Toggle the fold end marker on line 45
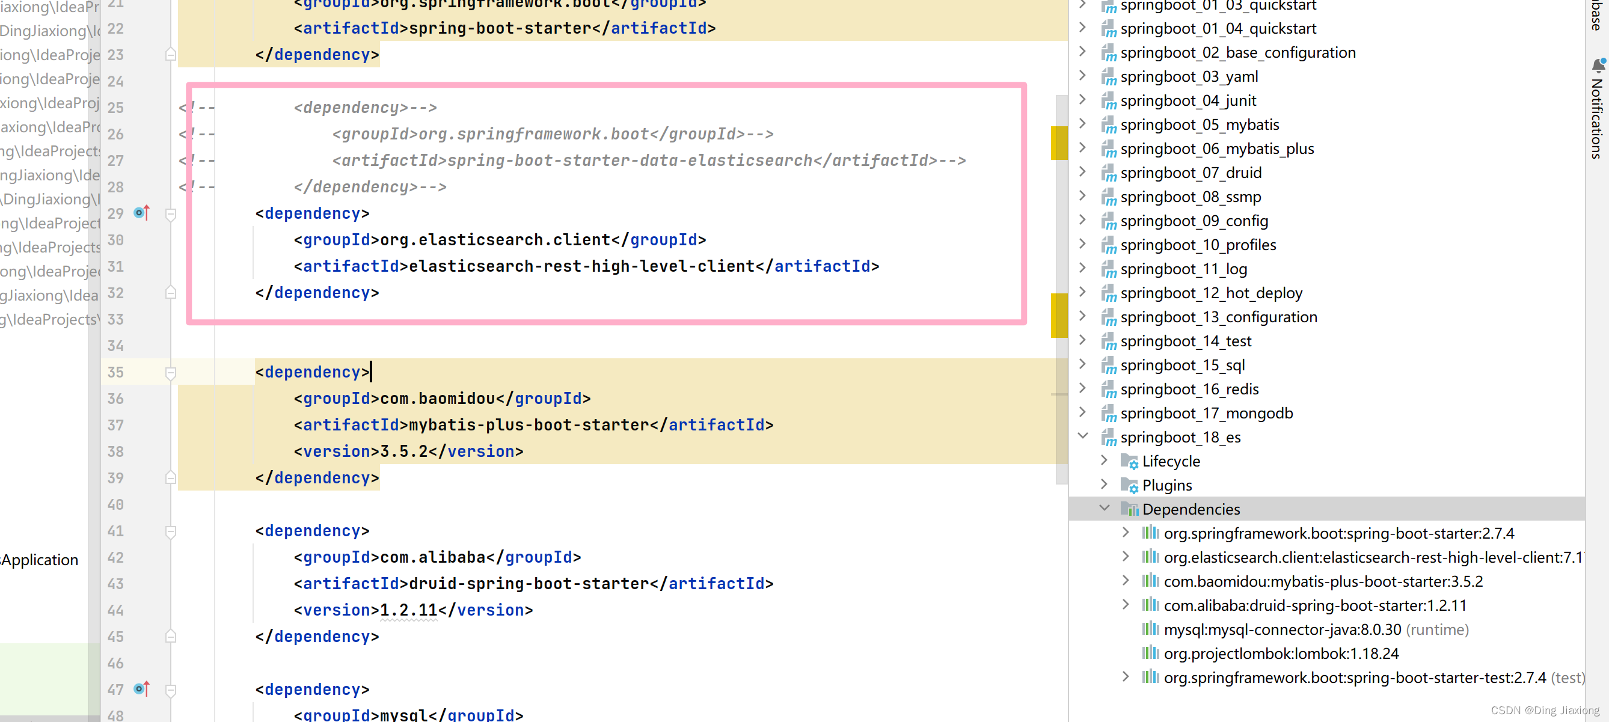Viewport: 1609px width, 722px height. click(x=171, y=636)
